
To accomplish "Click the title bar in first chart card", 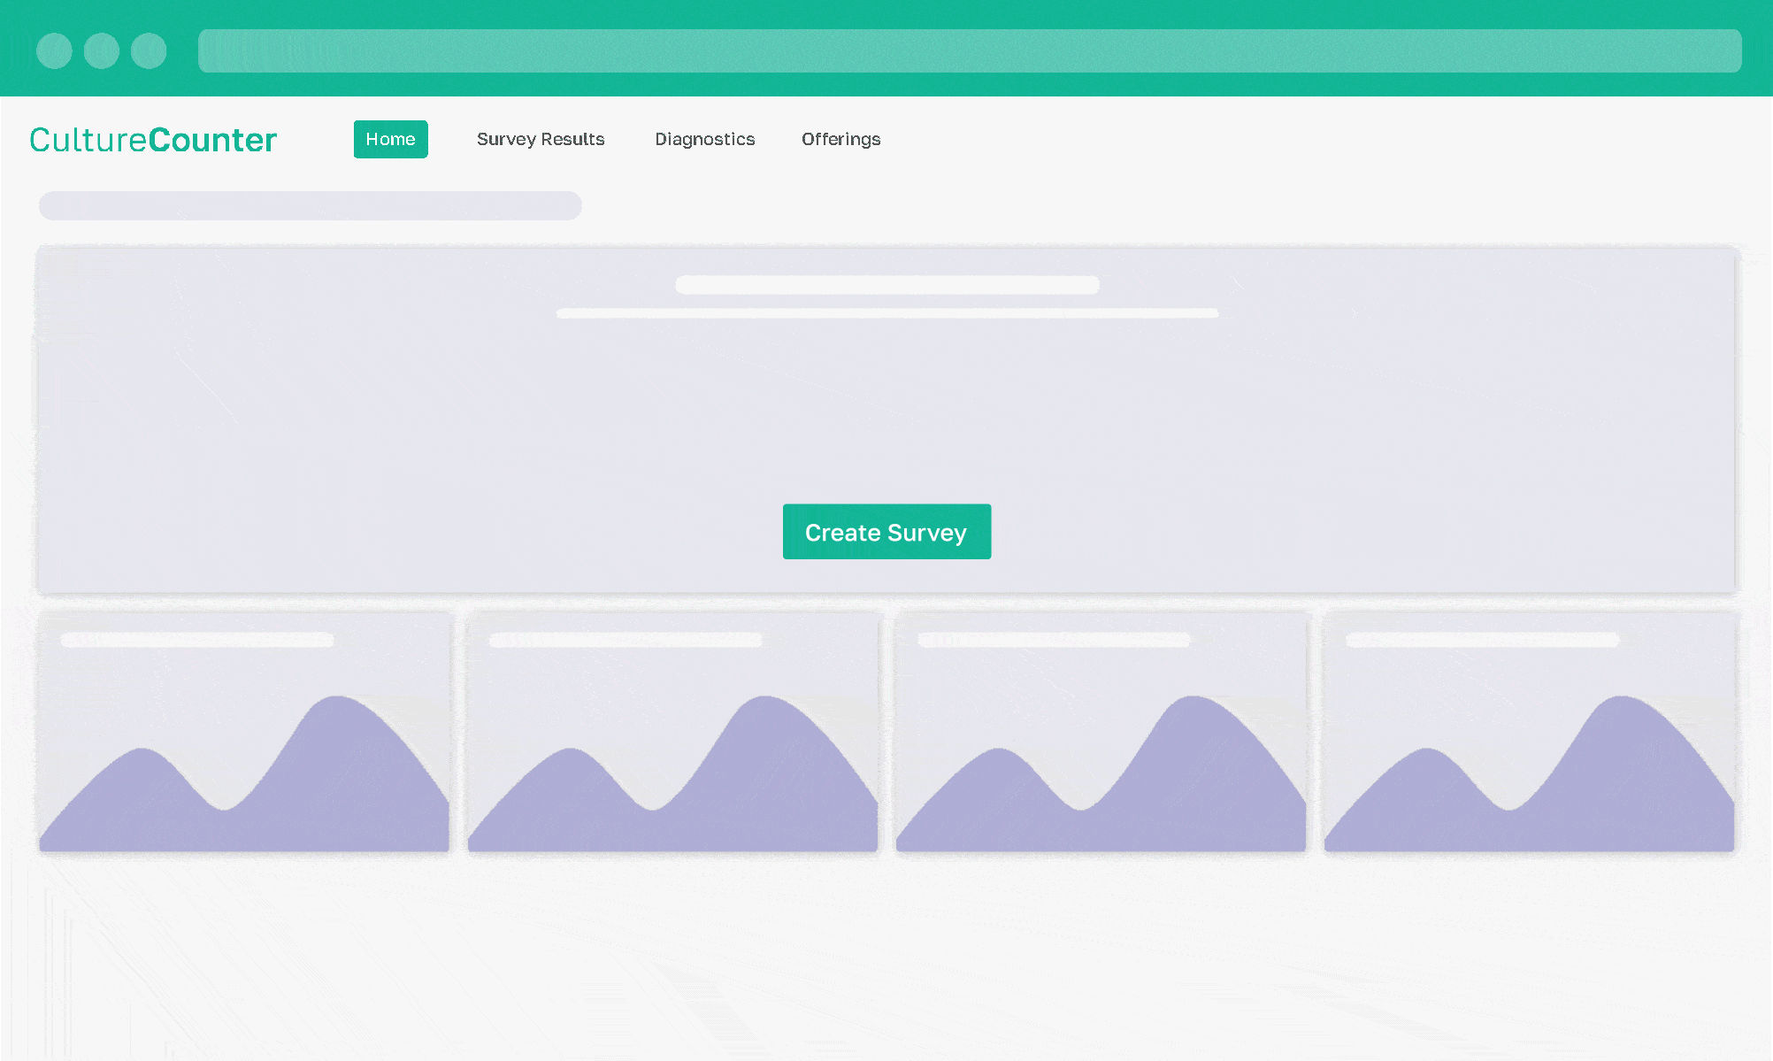I will [196, 640].
